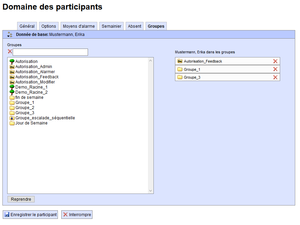Click the Demo_Racine_1 tree icon
The image size is (300, 225).
[12, 87]
